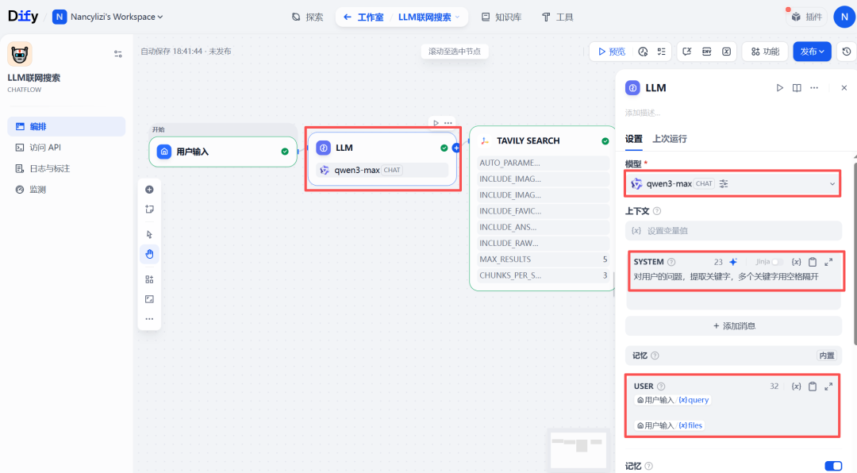Organize nodes on the canvas
Image resolution: width=857 pixels, height=473 pixels.
pyautogui.click(x=149, y=279)
